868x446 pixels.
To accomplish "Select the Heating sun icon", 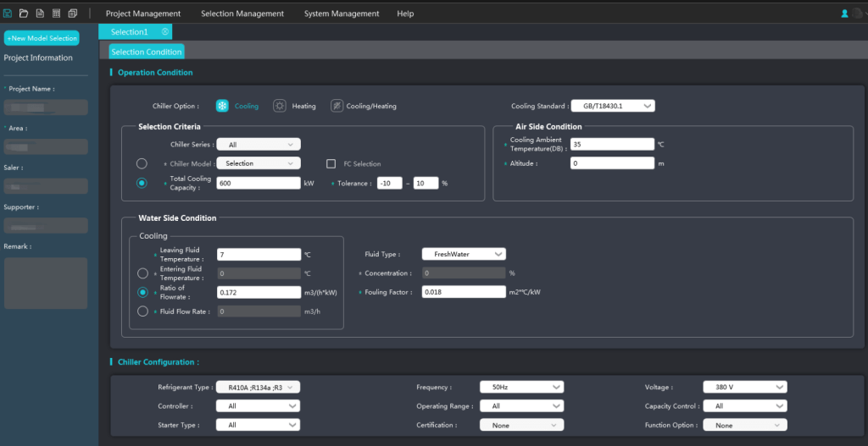I will point(279,106).
